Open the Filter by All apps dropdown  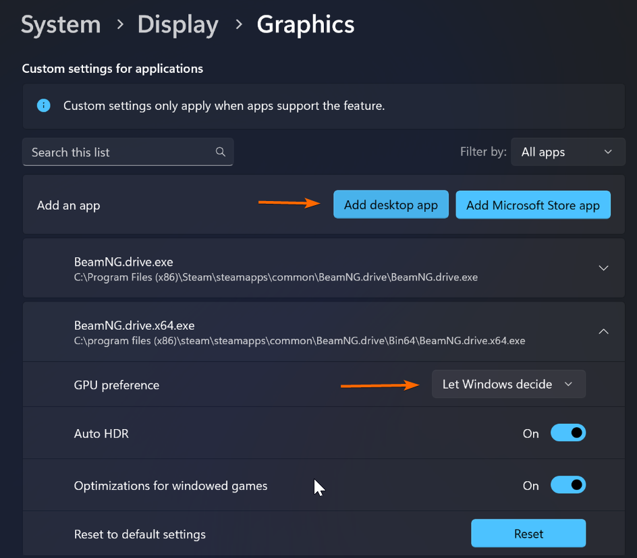point(568,152)
